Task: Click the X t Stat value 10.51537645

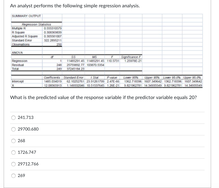Action: click(95, 85)
